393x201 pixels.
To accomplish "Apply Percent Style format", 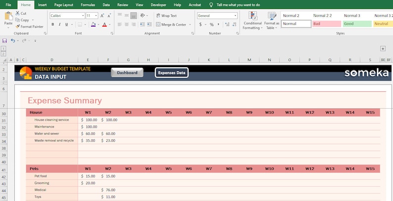I will click(212, 25).
